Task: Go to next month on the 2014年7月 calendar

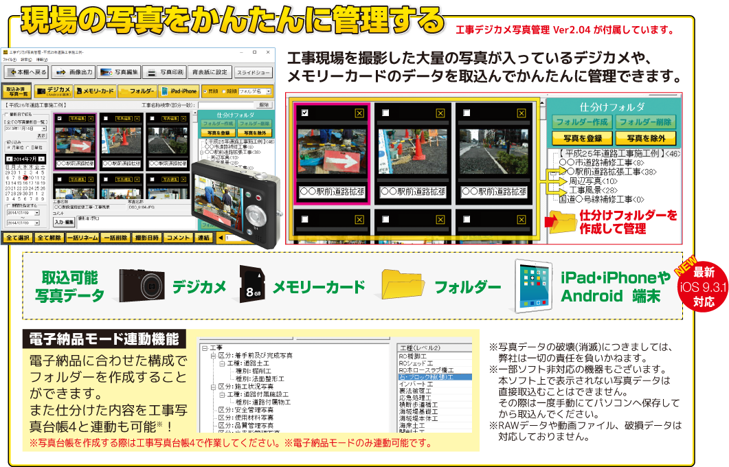Action: click(x=43, y=159)
